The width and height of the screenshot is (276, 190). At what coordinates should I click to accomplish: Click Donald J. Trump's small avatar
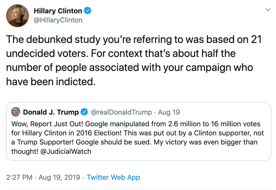coord(16,112)
